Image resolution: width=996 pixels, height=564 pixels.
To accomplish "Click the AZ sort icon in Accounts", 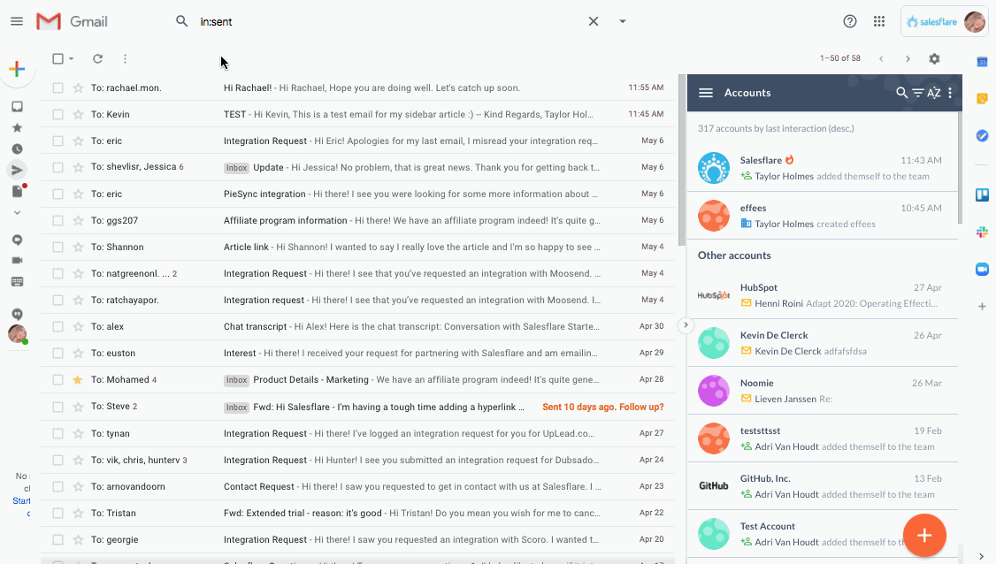I will pos(934,93).
